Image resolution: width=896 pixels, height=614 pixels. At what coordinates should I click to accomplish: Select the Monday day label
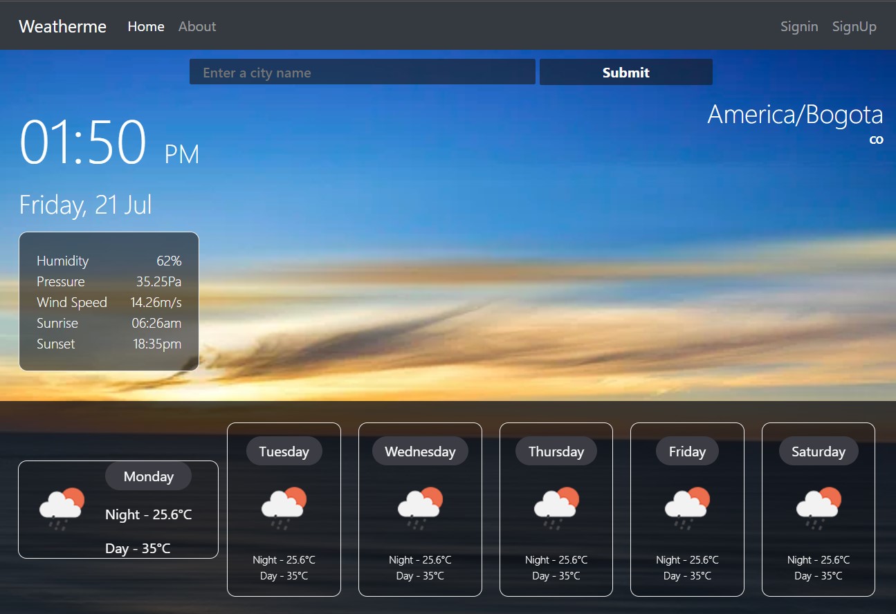[x=148, y=476]
